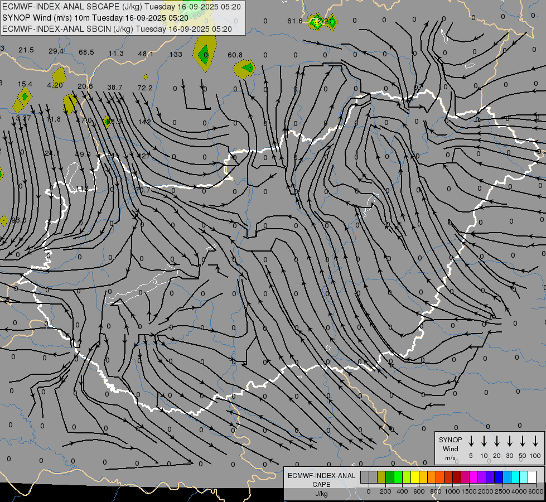Screen dimensions: 546x502
Task: Click the 20 m/s wind arrow in legend
Action: pos(497,441)
